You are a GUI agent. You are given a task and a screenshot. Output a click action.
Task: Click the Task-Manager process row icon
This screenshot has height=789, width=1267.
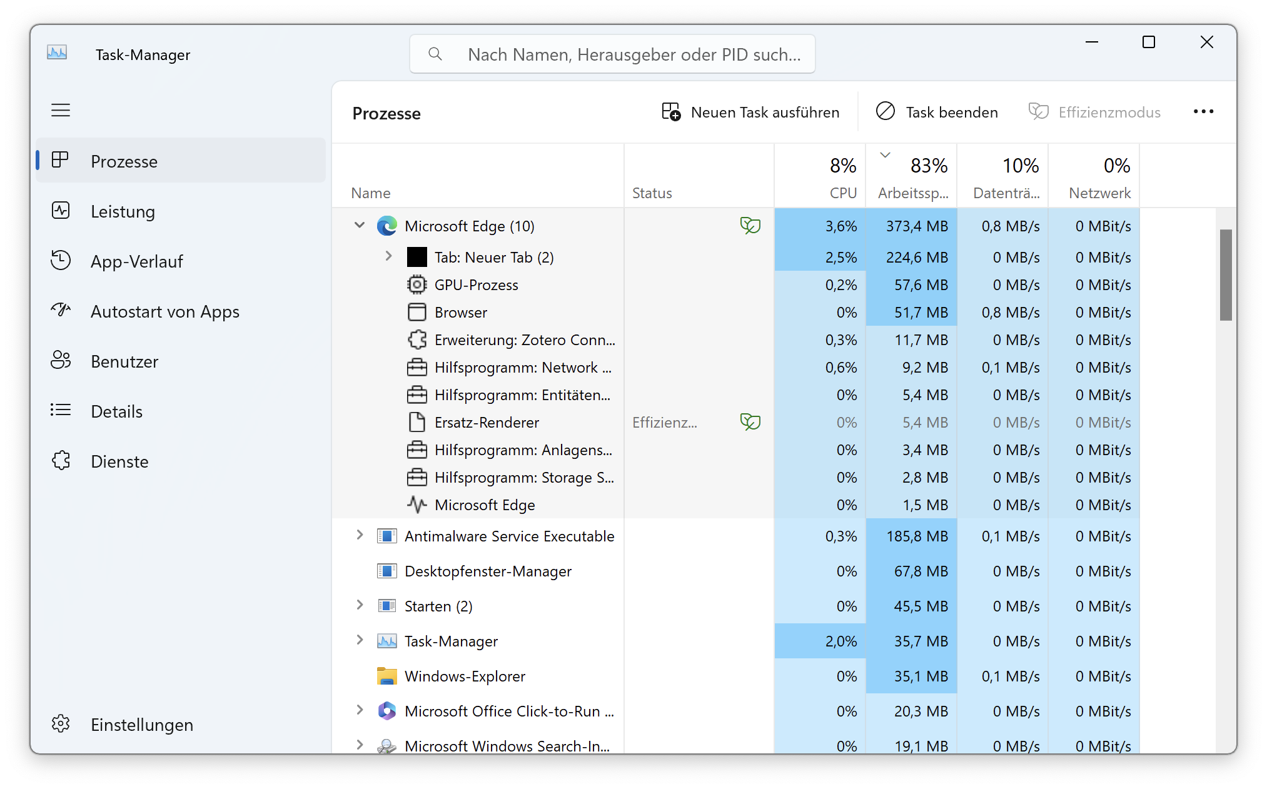coord(387,641)
